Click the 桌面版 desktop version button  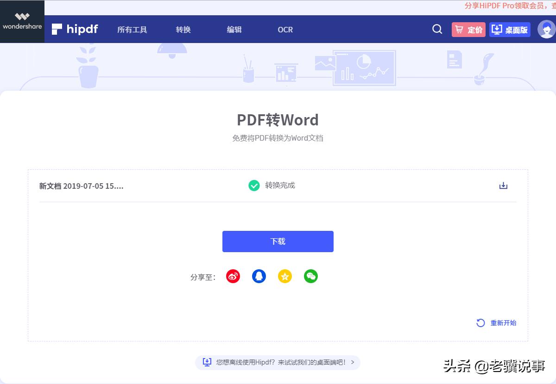point(510,29)
